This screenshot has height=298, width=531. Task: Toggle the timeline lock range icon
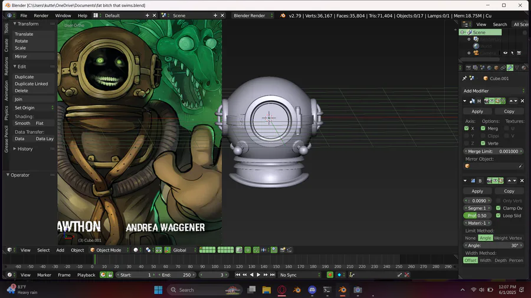tap(110, 274)
